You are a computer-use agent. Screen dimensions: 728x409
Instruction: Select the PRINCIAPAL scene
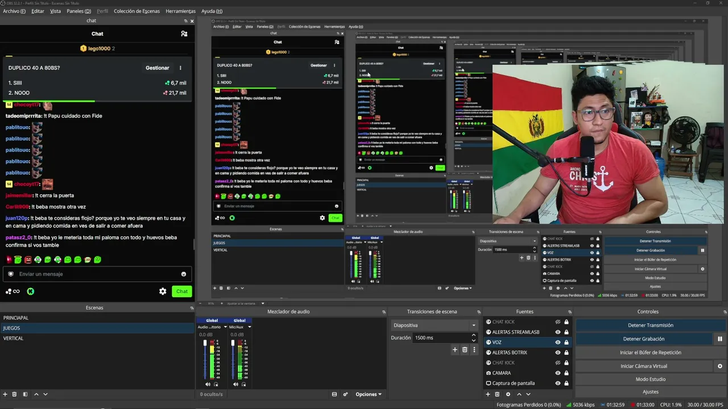97,318
